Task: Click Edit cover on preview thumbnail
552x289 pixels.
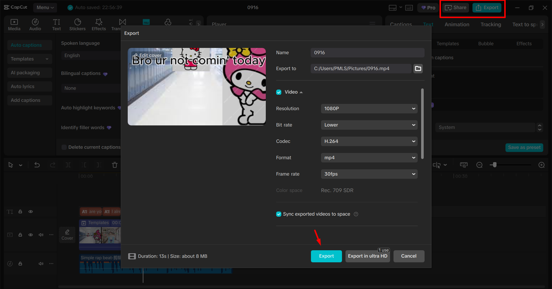Action: (x=148, y=55)
